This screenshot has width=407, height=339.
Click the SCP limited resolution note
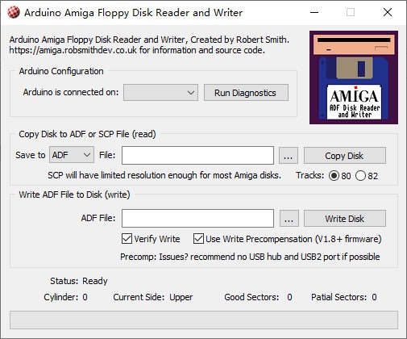[164, 175]
